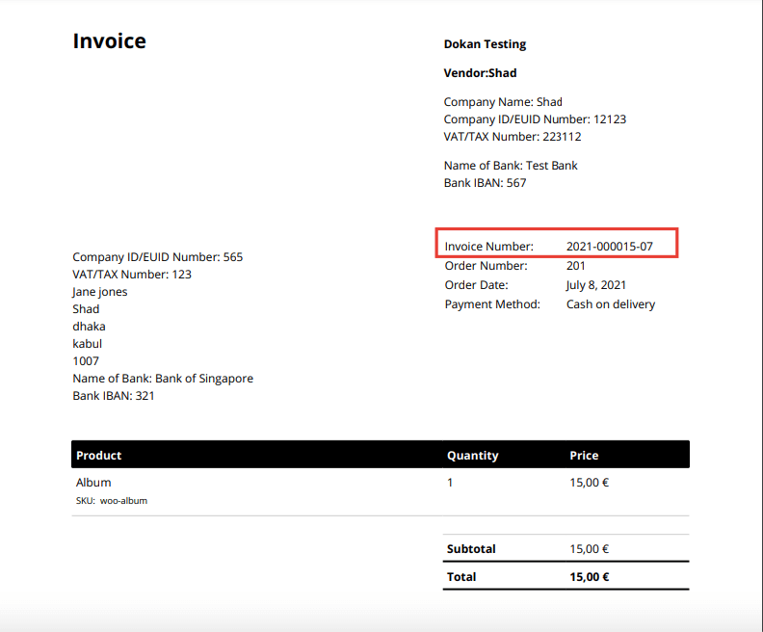The image size is (763, 632).
Task: Click Name of Bank: Test Bank
Action: click(511, 166)
